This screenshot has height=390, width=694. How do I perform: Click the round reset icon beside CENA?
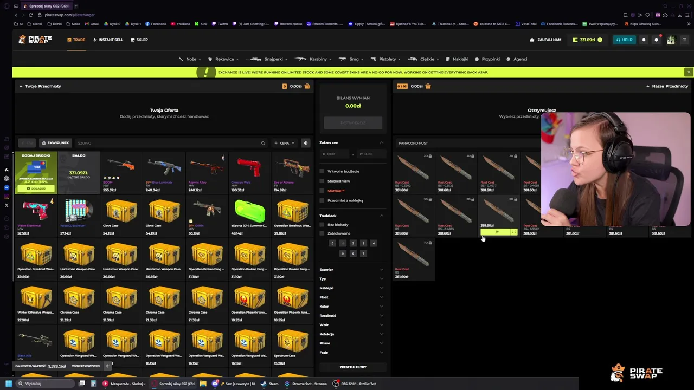(306, 143)
